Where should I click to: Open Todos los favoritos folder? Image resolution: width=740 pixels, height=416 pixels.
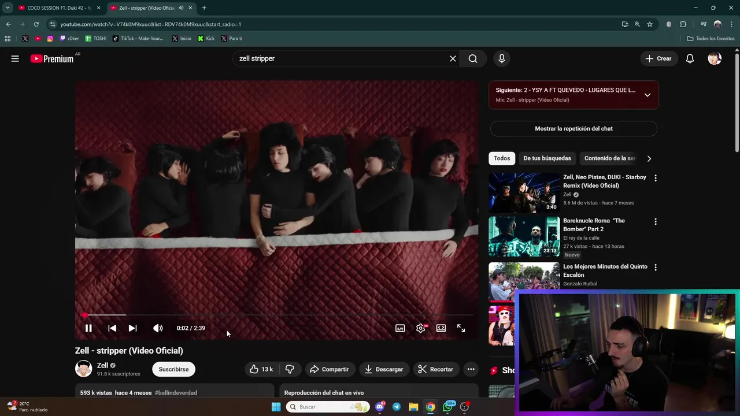click(x=711, y=39)
